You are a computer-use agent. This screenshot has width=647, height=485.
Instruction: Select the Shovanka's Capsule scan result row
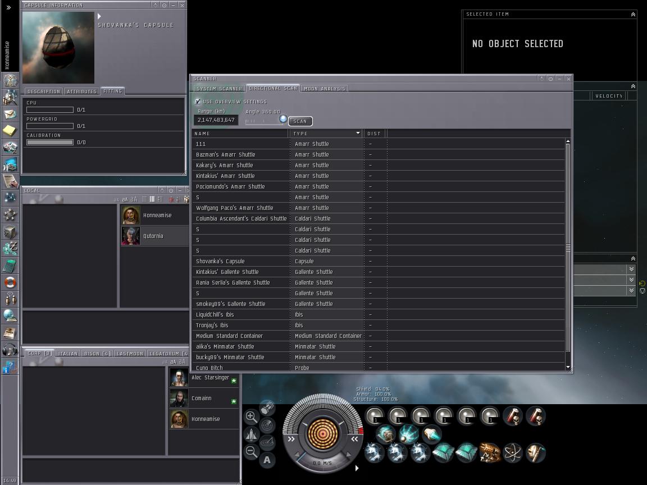coord(379,261)
